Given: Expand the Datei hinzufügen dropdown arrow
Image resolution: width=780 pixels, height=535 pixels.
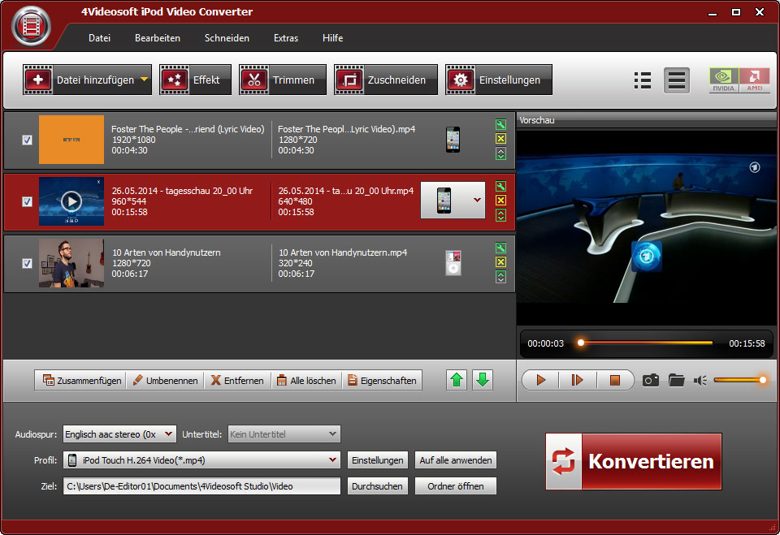Looking at the screenshot, I should (145, 80).
